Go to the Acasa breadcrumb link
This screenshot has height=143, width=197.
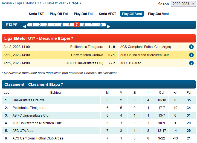click(7, 3)
